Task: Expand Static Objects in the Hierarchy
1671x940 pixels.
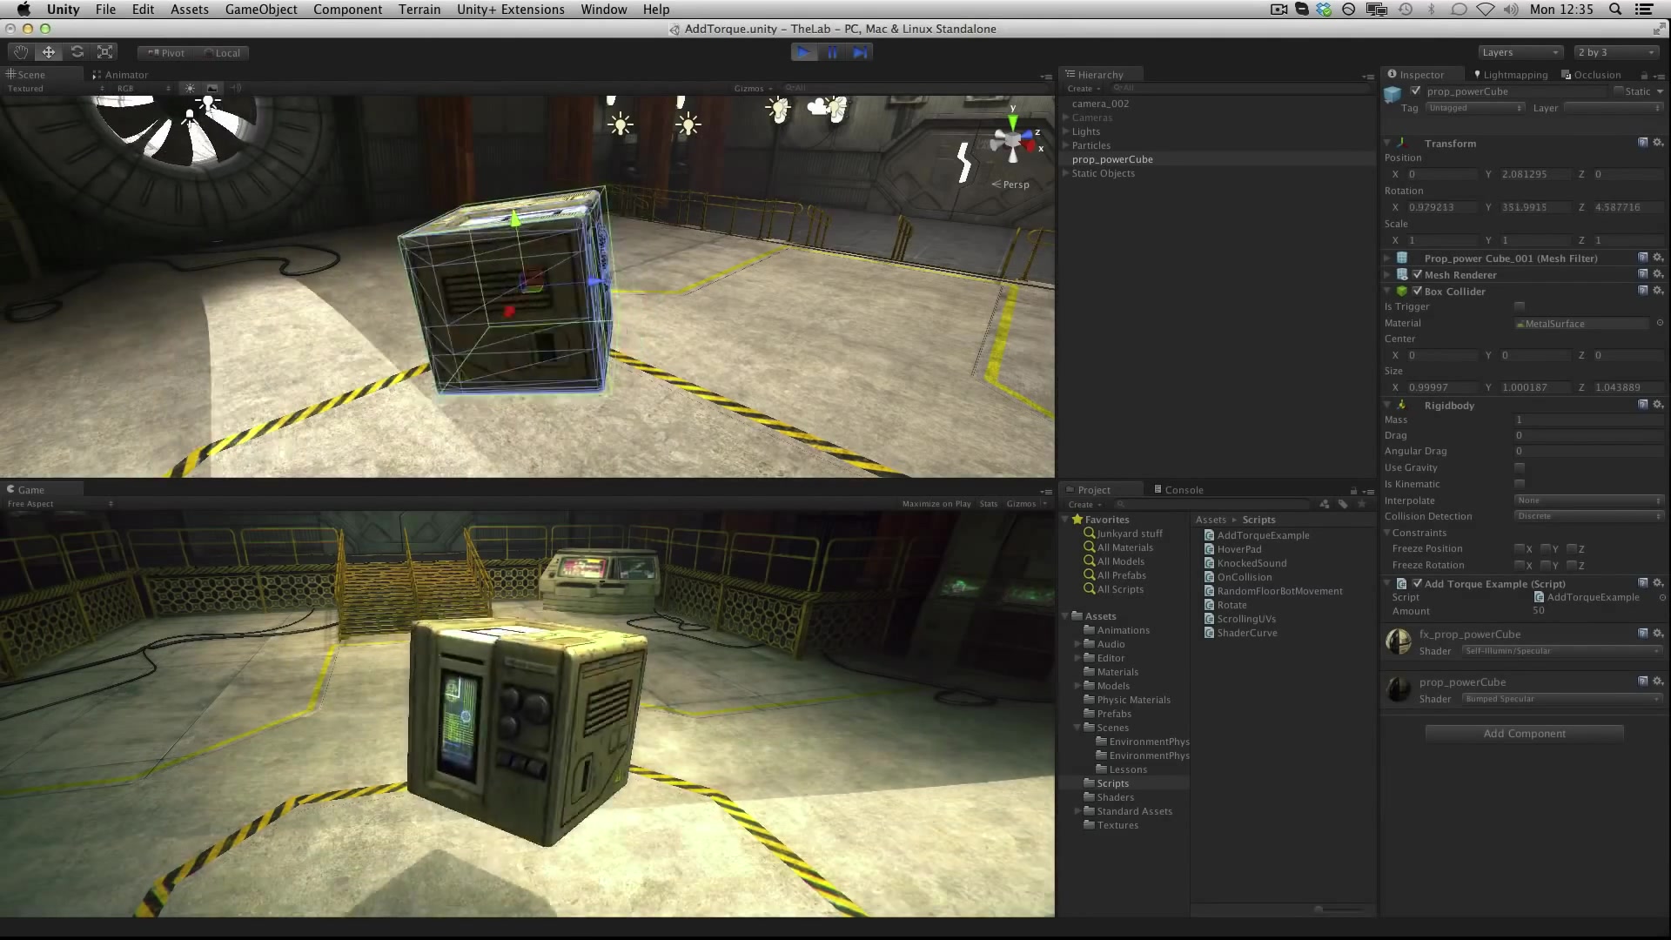Action: (1066, 173)
